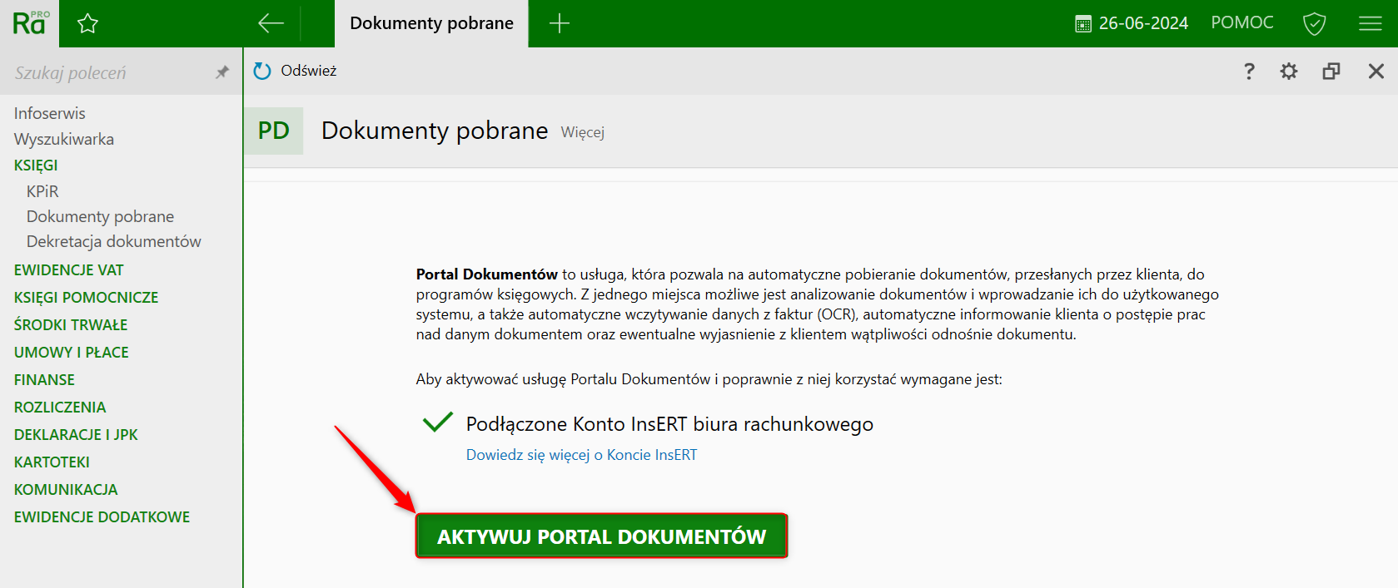Click AKTYWUJ PORTAL DOKUMENTÓW button
Screen dimensions: 1398x588
pos(601,536)
